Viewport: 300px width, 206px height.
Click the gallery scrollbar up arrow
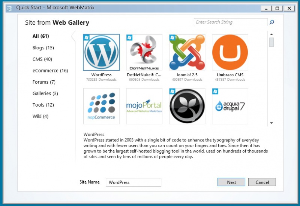click(x=271, y=34)
